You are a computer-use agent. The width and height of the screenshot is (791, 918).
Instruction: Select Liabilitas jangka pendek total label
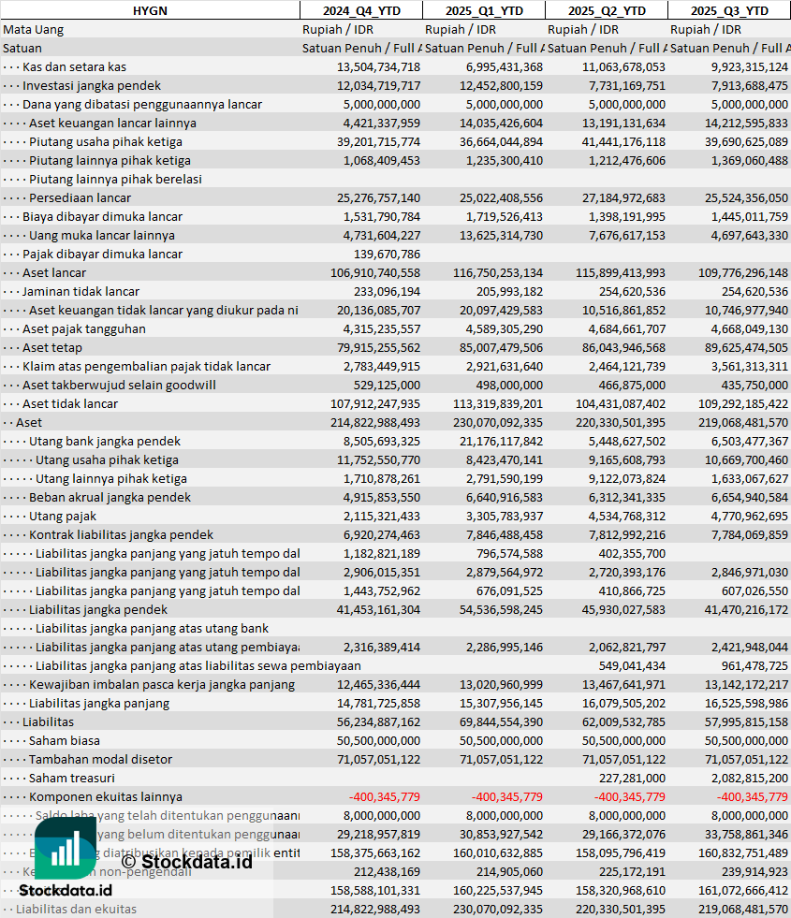pos(98,610)
